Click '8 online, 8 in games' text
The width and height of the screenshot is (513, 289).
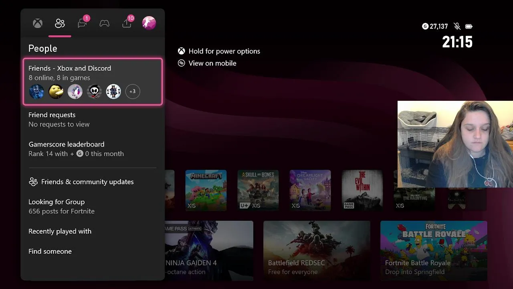coord(59,78)
